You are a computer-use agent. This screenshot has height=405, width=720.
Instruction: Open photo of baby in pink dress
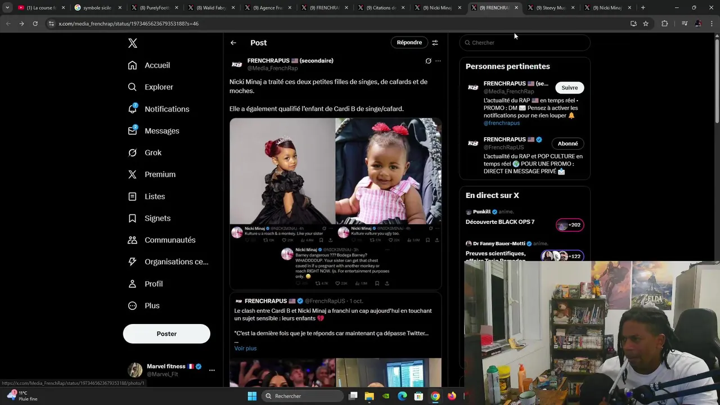pyautogui.click(x=389, y=171)
